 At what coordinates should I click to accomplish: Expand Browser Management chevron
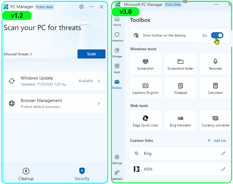point(99,103)
